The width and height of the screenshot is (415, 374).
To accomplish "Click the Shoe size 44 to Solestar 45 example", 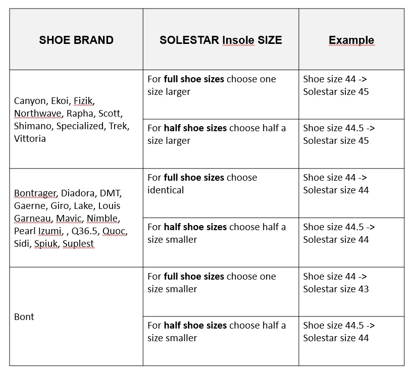I will (x=351, y=94).
